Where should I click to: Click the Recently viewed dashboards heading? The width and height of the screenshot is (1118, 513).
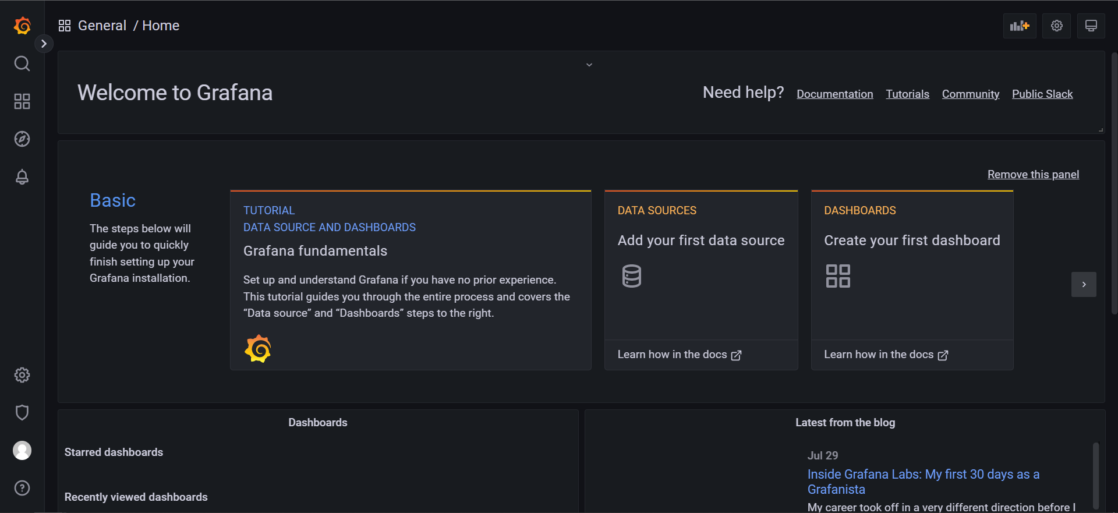(136, 497)
